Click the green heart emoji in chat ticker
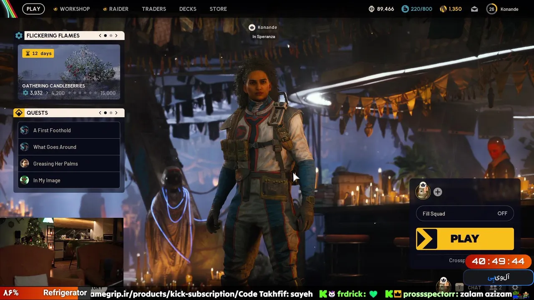Screen dimensions: 534x300 (x=373, y=294)
